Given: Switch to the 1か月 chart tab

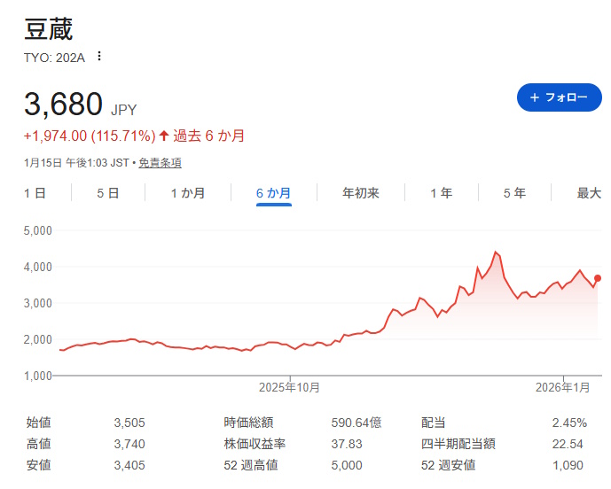Looking at the screenshot, I should click(188, 193).
